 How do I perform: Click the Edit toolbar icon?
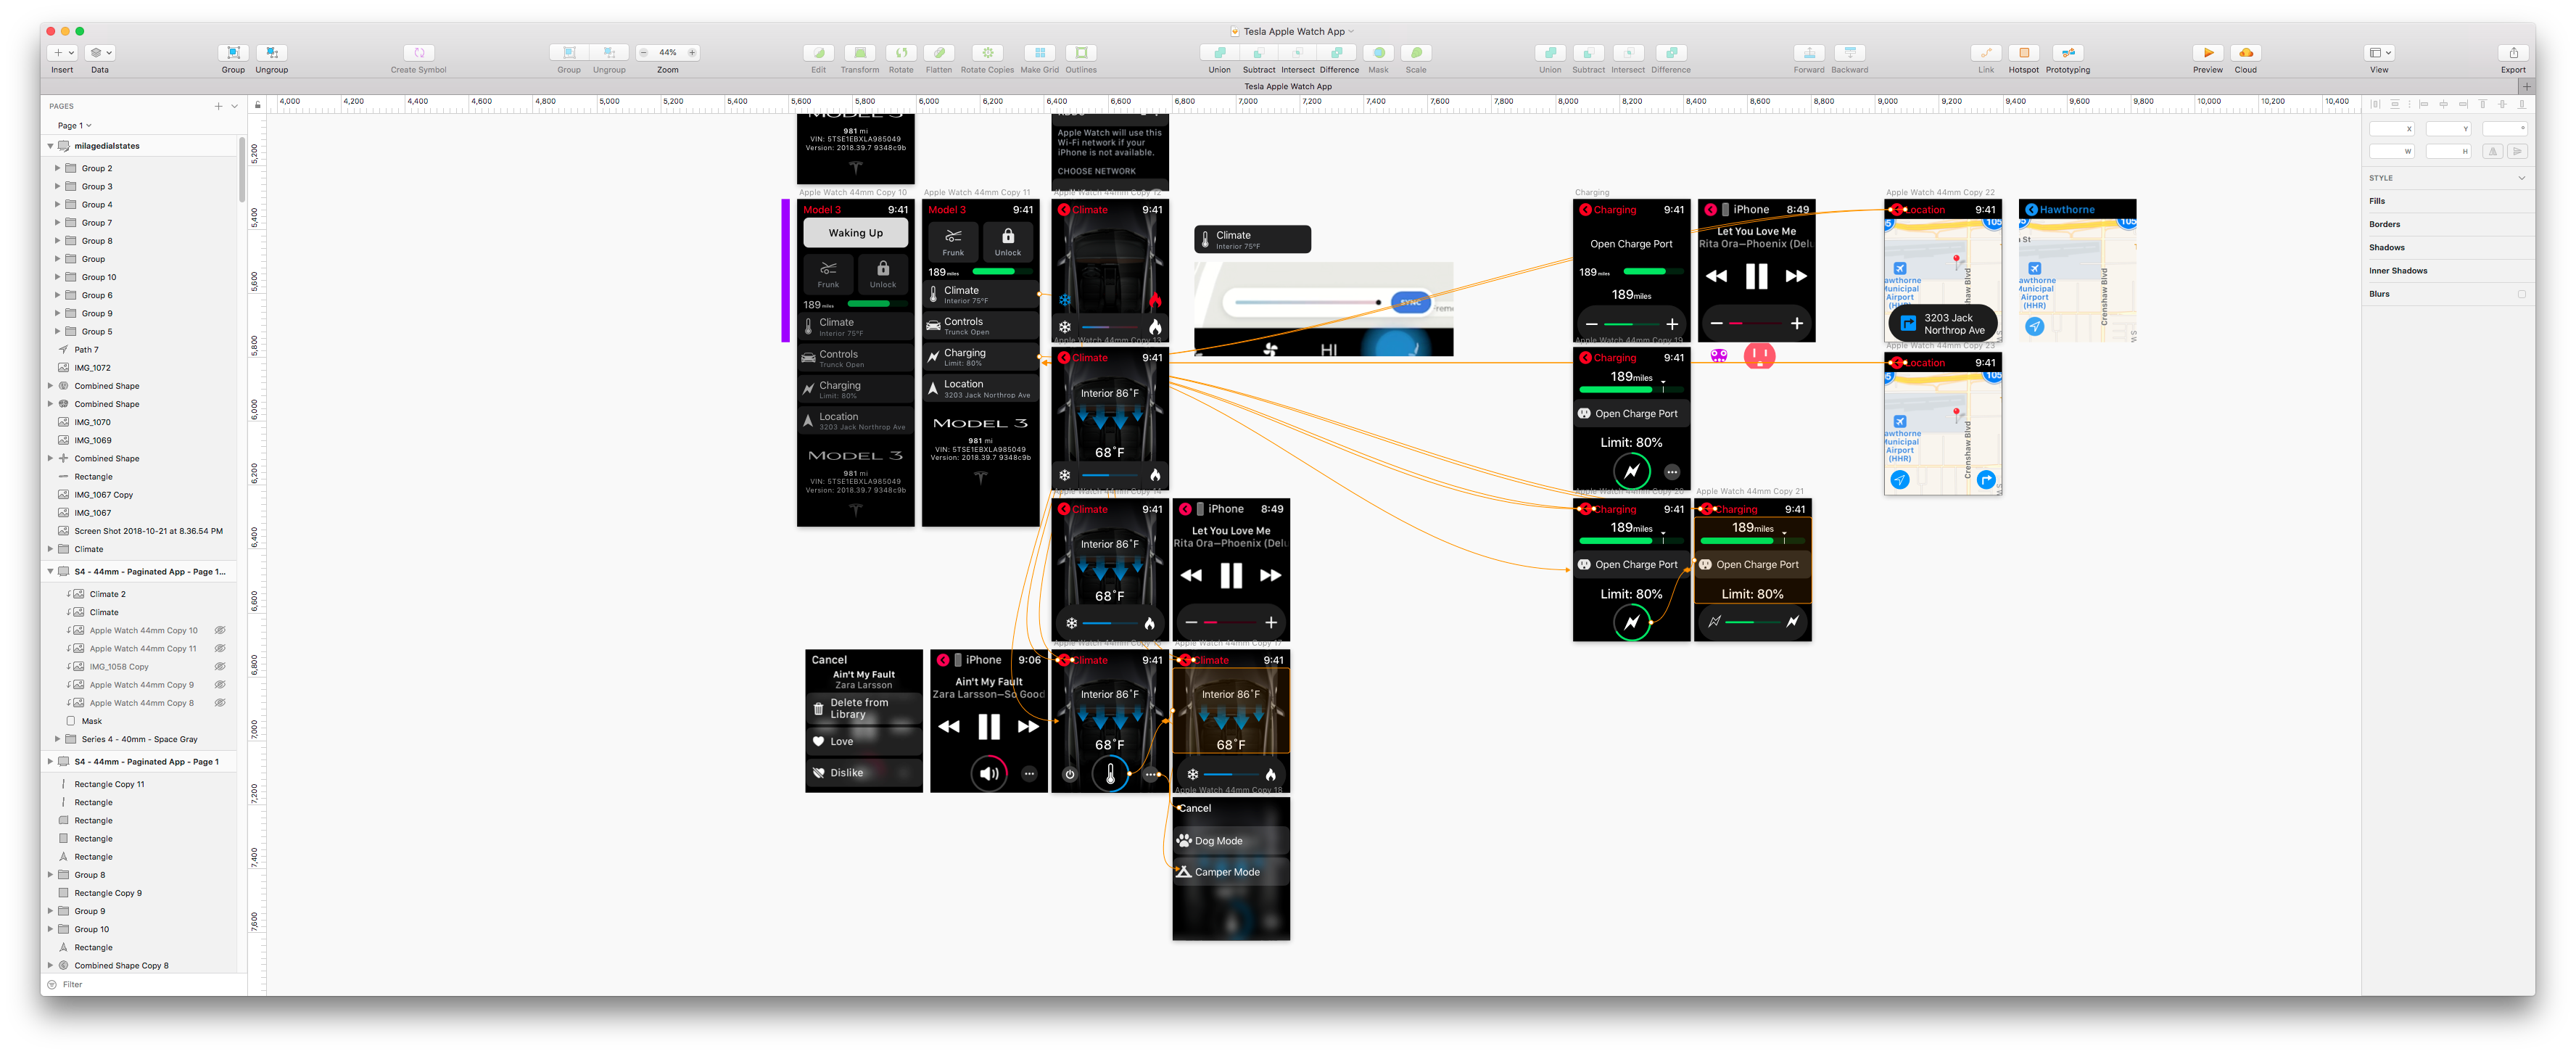pyautogui.click(x=818, y=53)
